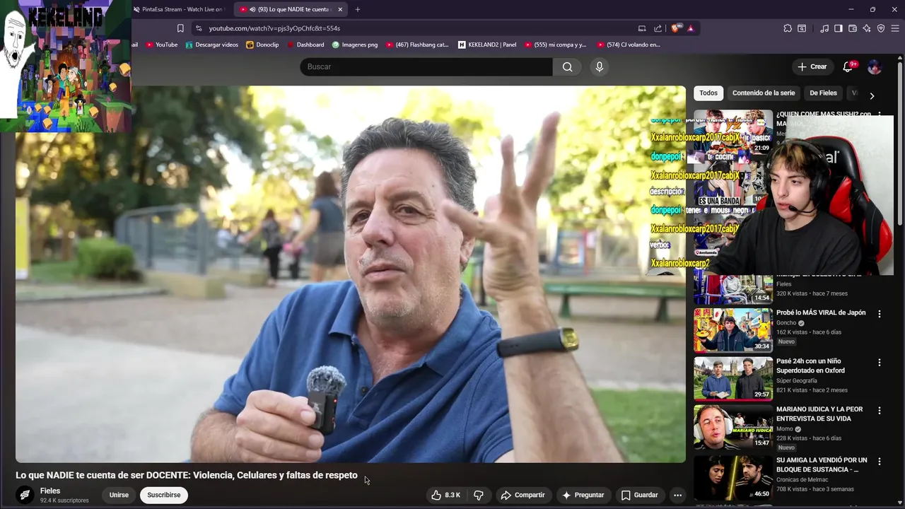Open the Brave Wallet icon
Image resolution: width=905 pixels, height=509 pixels.
853,28
